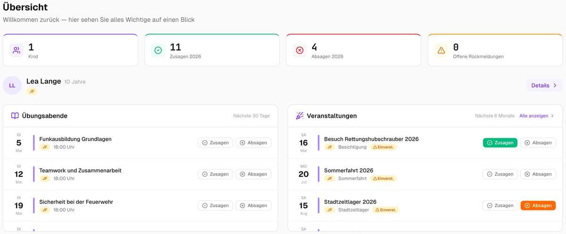
Task: Click the Stadtzeltlager 2026 event title
Action: [350, 202]
